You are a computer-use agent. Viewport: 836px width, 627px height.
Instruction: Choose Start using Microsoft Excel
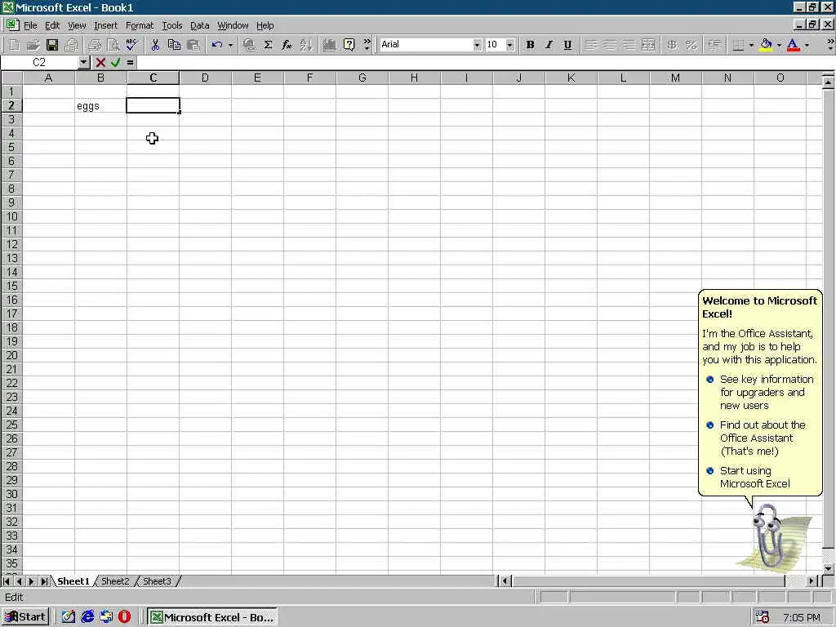[x=749, y=477]
